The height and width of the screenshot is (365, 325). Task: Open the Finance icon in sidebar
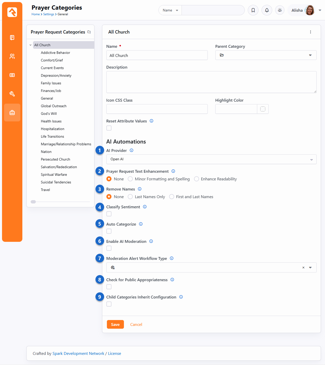point(12,75)
